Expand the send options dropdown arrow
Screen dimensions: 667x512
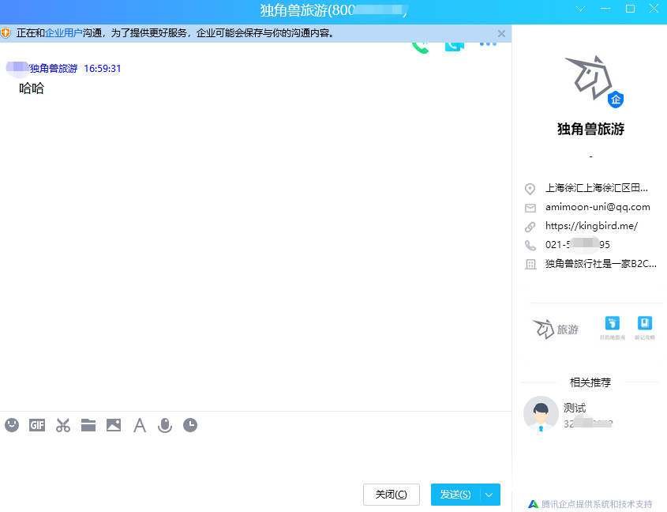pyautogui.click(x=490, y=495)
